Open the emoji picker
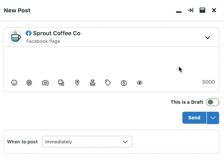Screen dimensions: 224x167 tap(14, 83)
